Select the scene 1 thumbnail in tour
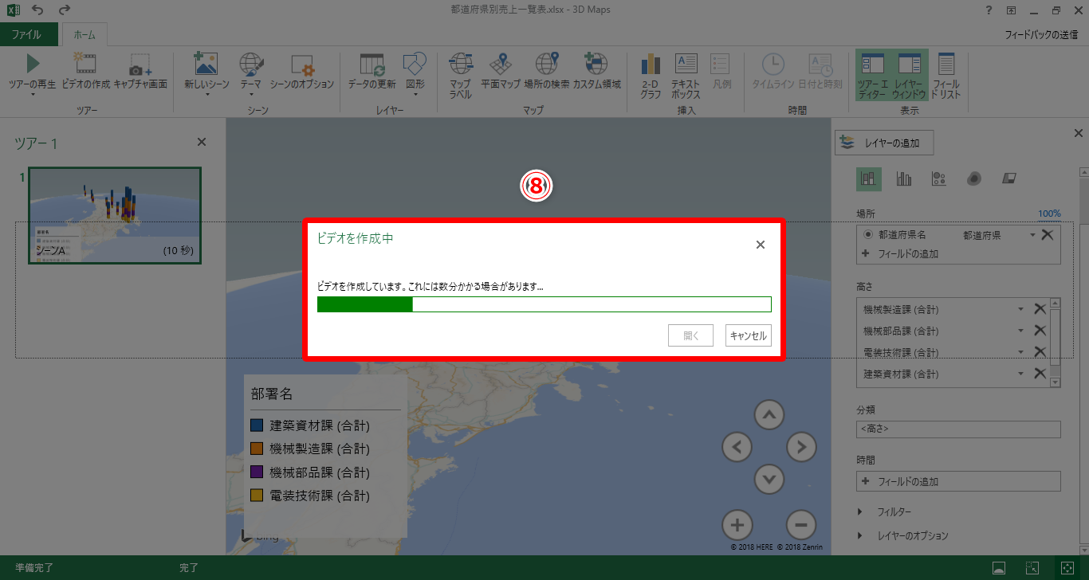 (x=115, y=215)
